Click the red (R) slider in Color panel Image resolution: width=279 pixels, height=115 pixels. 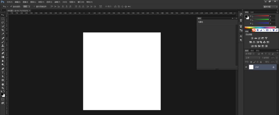[261, 16]
